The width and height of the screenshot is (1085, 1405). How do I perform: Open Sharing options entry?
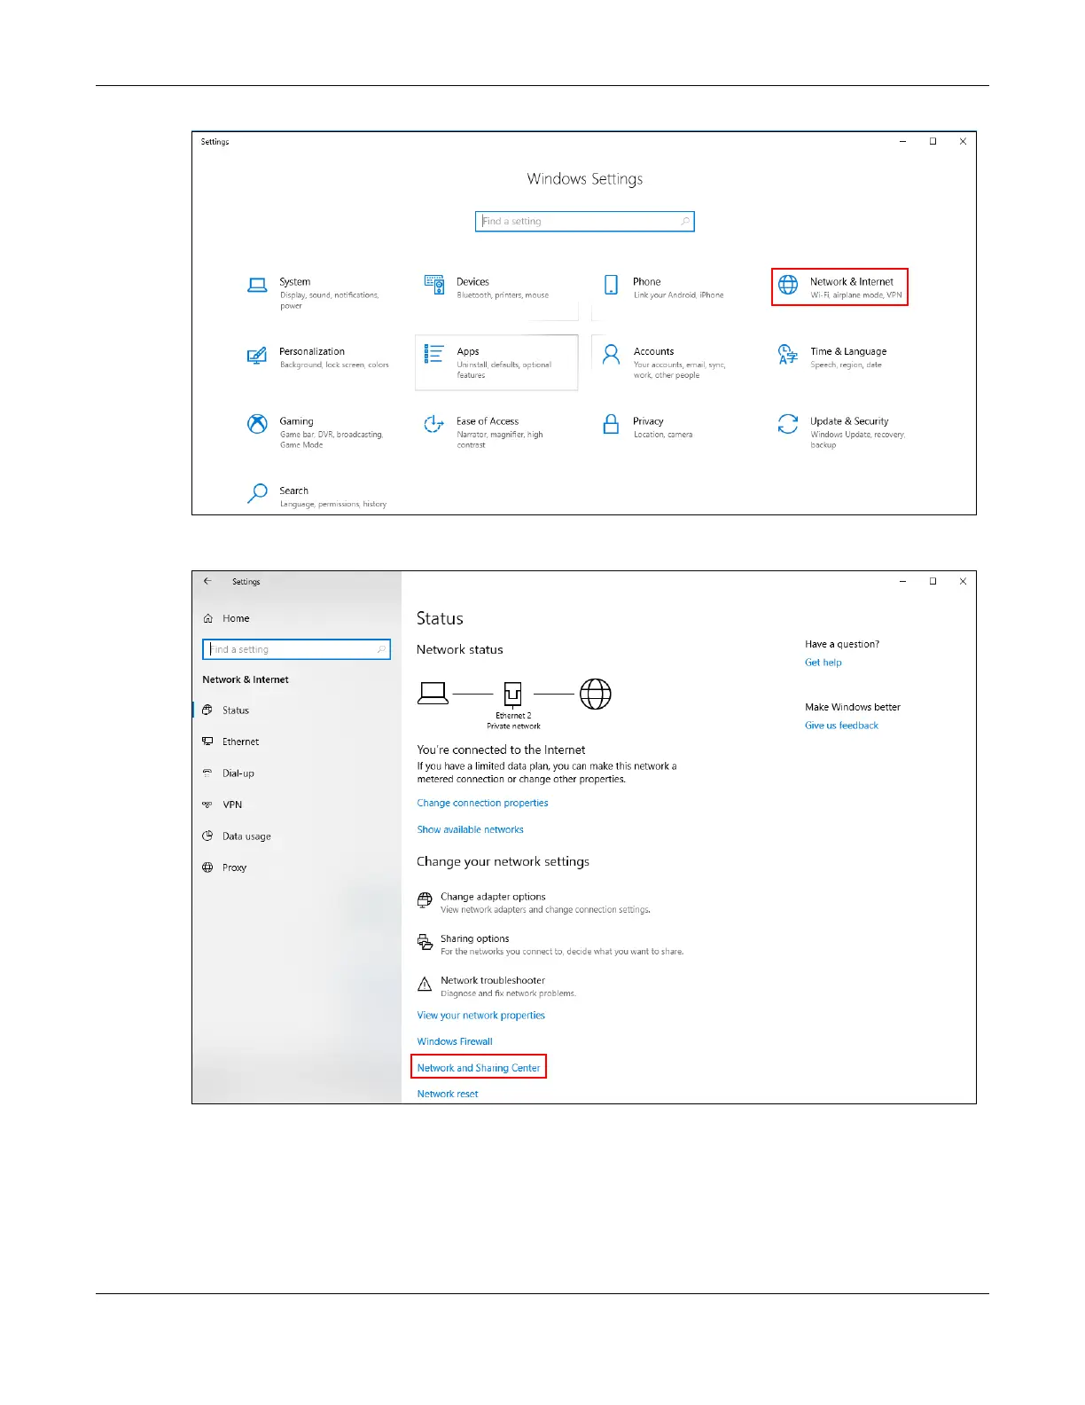(550, 944)
